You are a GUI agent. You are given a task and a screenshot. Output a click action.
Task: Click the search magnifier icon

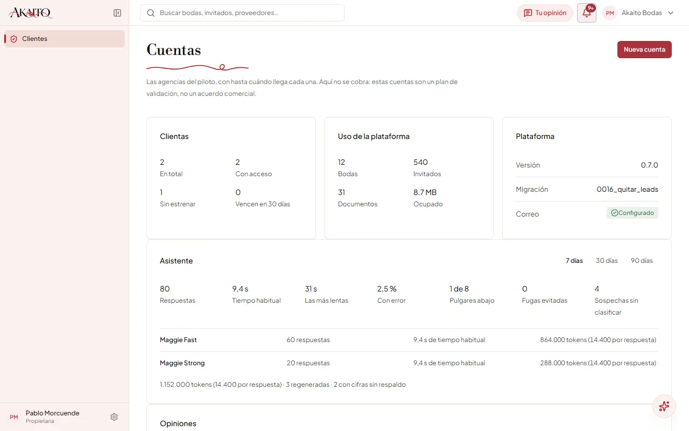click(x=151, y=13)
